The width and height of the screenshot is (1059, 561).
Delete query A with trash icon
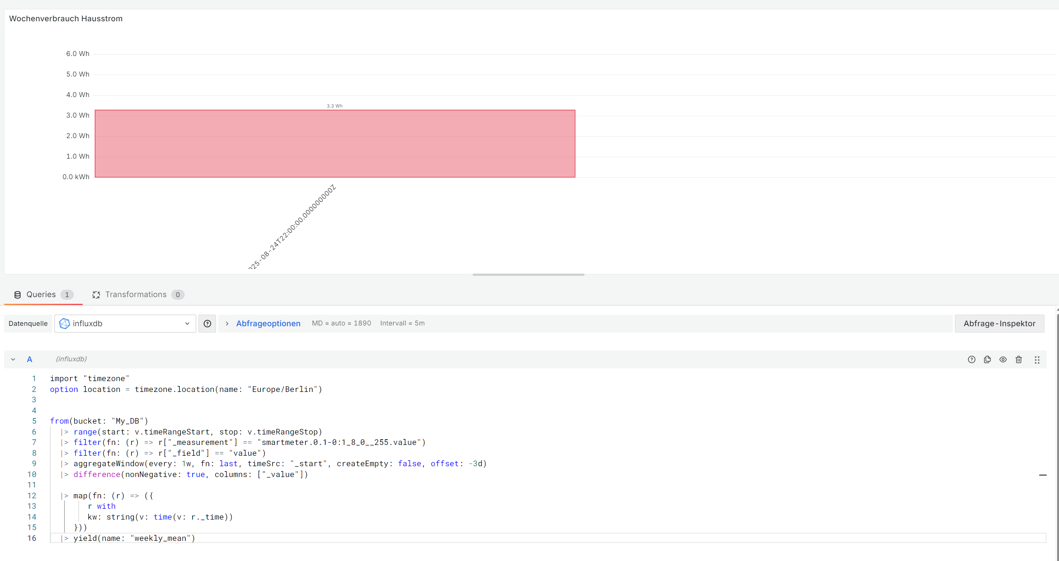[x=1018, y=359]
